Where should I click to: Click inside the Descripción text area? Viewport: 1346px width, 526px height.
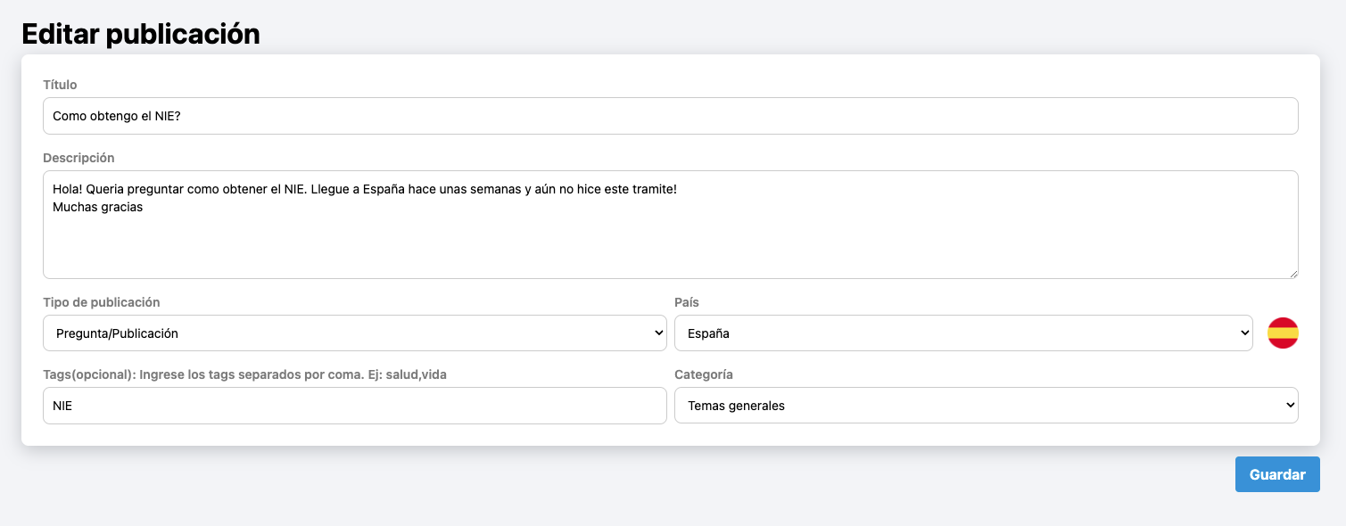[x=671, y=225]
